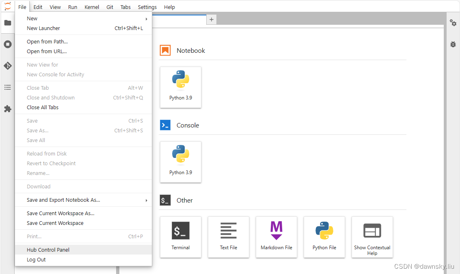Choose Open from URL menu entry
The width and height of the screenshot is (460, 274).
click(x=83, y=51)
